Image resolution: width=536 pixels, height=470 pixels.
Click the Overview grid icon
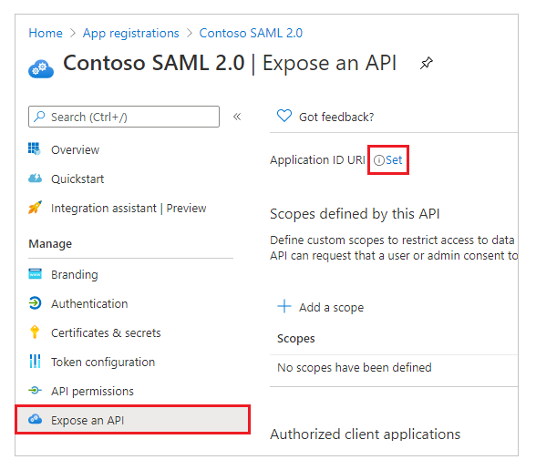pos(35,149)
